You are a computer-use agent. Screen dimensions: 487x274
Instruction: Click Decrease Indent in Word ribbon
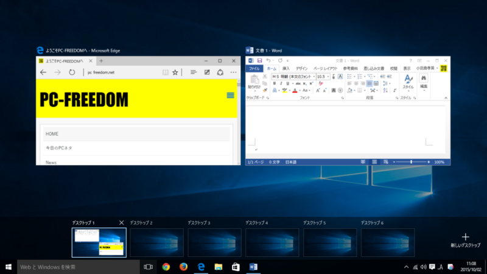pyautogui.click(x=382, y=77)
